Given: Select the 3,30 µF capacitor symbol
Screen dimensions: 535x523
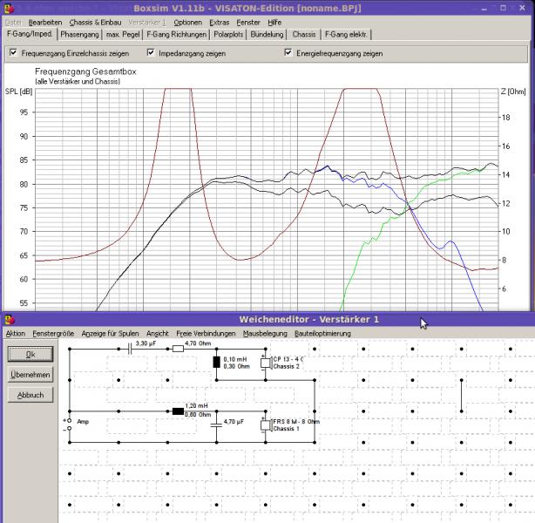Looking at the screenshot, I should click(x=129, y=349).
